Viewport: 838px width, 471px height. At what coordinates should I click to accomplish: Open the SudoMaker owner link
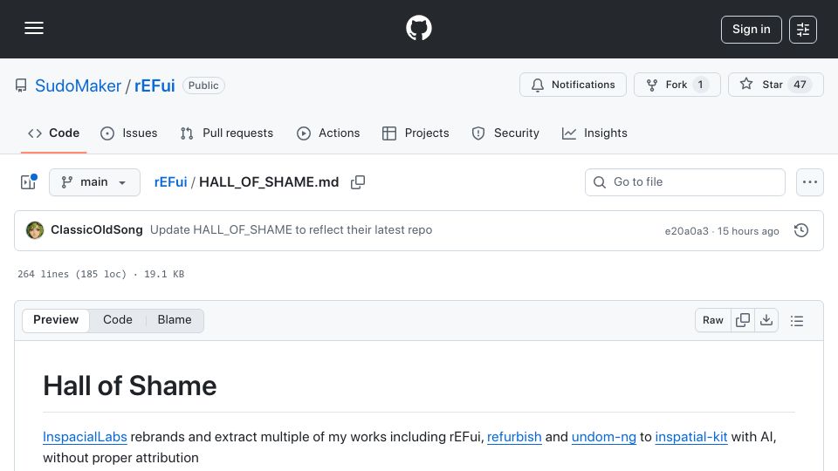pos(78,85)
